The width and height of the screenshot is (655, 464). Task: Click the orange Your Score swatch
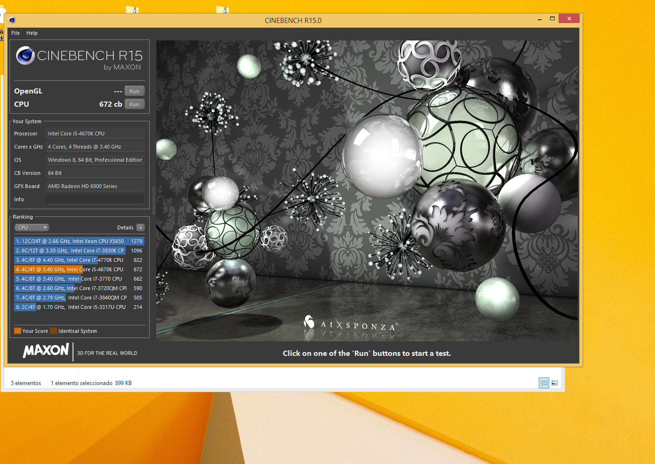(18, 331)
